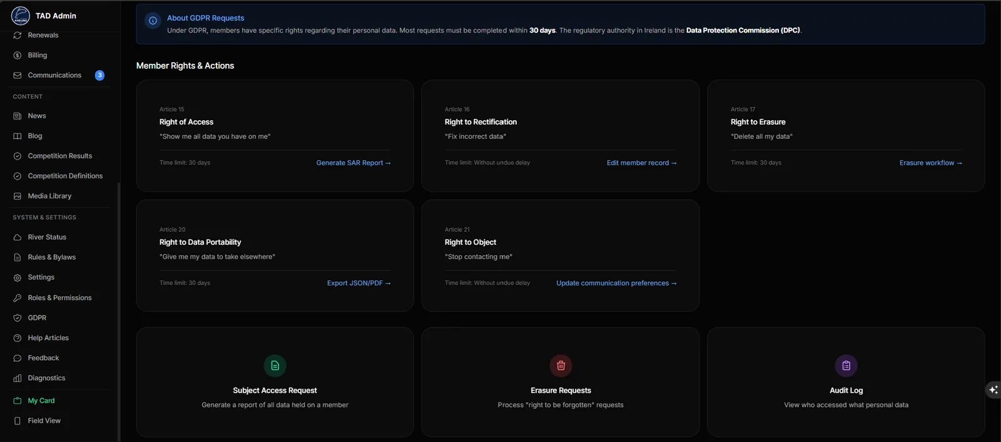
Task: Click the Competition Results check icon
Action: [x=18, y=156]
